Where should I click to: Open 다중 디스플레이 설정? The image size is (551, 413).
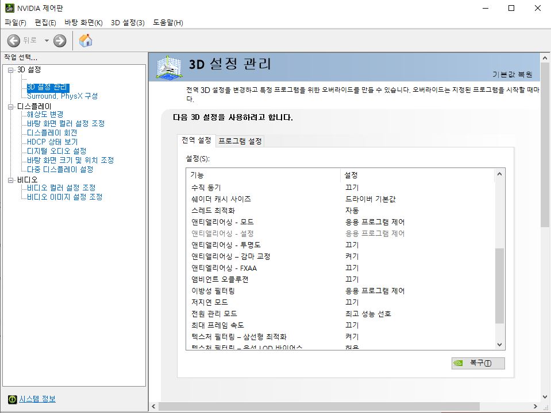click(x=60, y=169)
